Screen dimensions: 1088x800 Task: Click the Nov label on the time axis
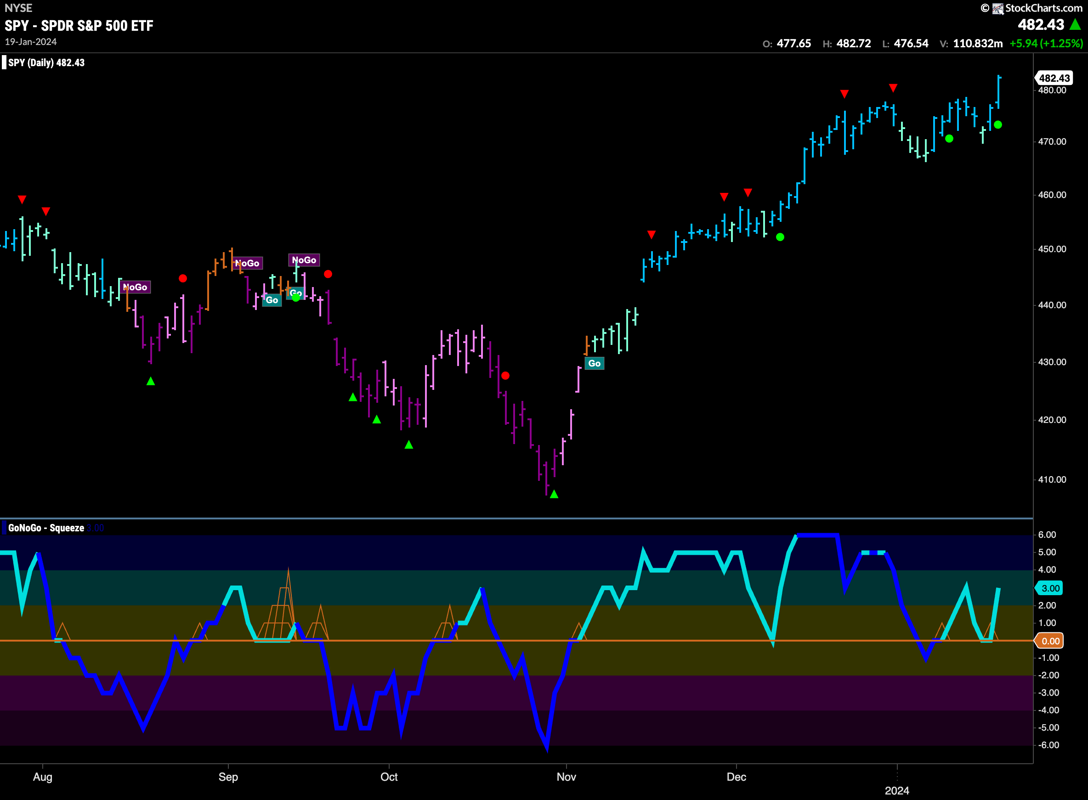[566, 777]
